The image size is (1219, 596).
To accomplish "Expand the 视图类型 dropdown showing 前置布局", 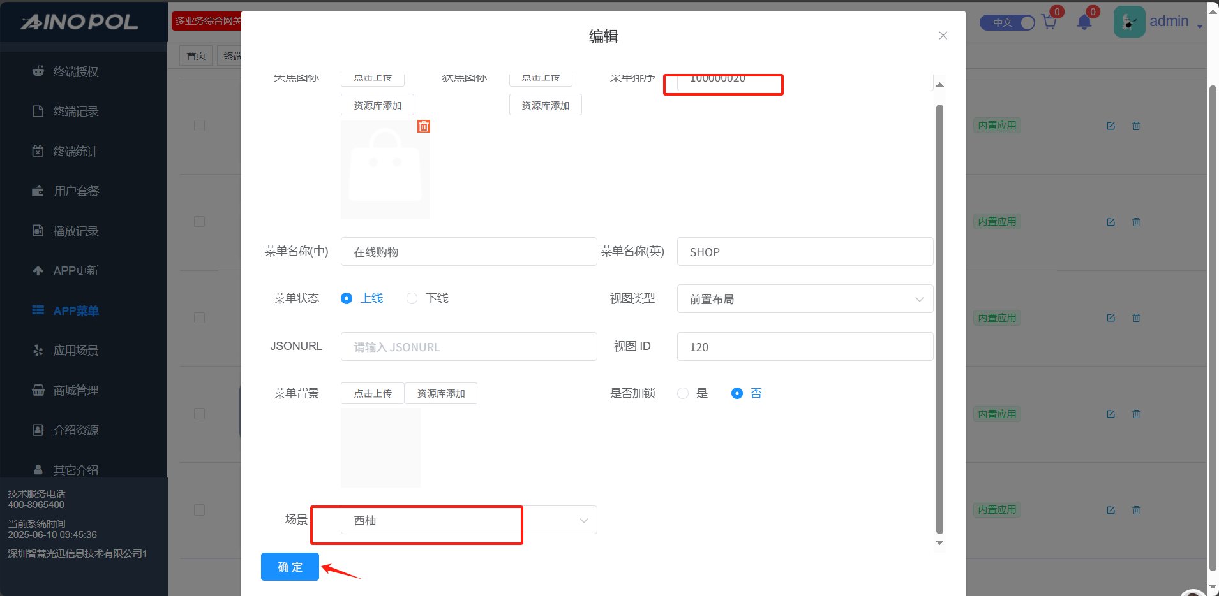I will (804, 299).
